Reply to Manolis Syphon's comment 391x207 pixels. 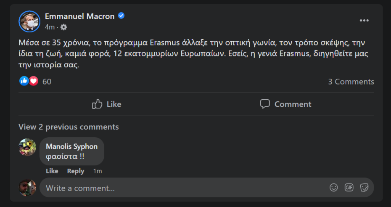click(76, 171)
